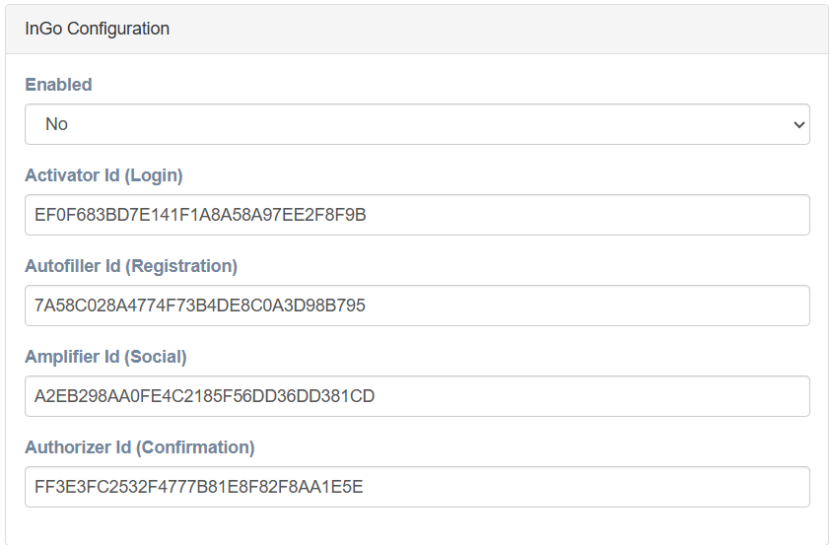Viewport: 830px width, 545px height.
Task: Click the Autofiller Id (Registration) label
Action: pos(131,266)
